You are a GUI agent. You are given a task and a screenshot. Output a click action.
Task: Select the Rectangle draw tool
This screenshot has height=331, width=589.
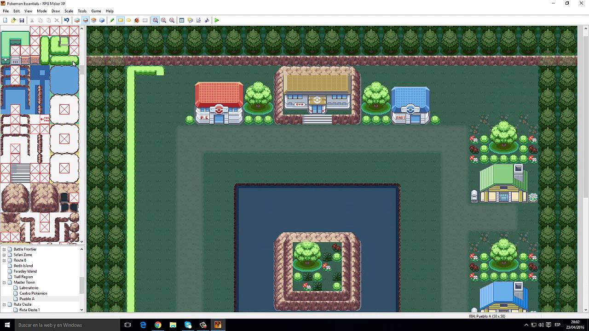tap(120, 20)
